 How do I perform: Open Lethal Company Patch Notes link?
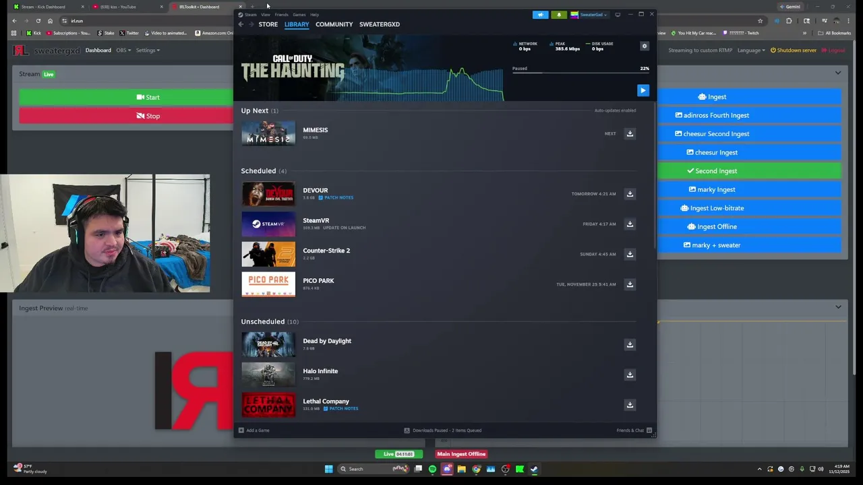tap(340, 408)
